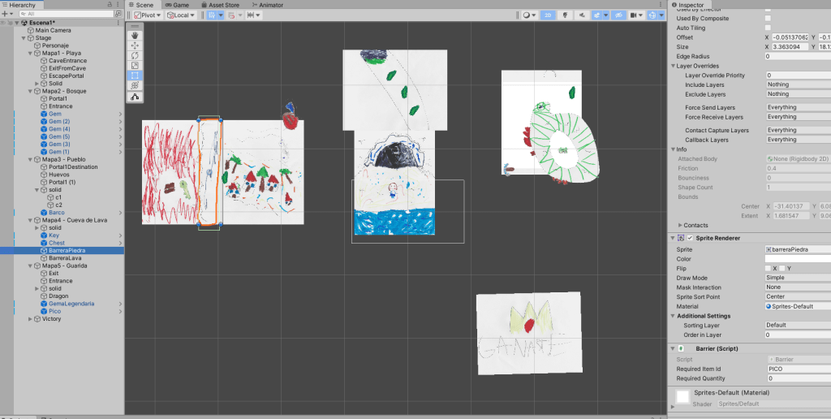This screenshot has width=831, height=419.
Task: Click the Required Item Id field
Action: 795,369
